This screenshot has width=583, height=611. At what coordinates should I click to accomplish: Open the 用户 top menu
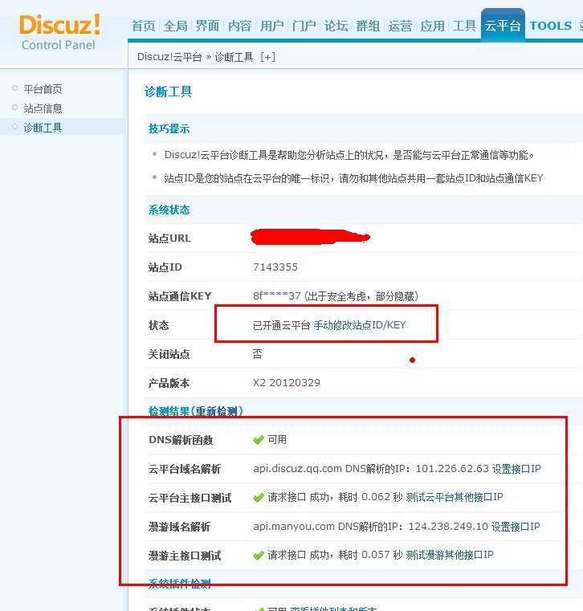tap(272, 26)
